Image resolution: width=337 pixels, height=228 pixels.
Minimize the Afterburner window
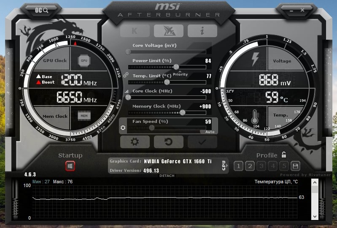pos(291,11)
